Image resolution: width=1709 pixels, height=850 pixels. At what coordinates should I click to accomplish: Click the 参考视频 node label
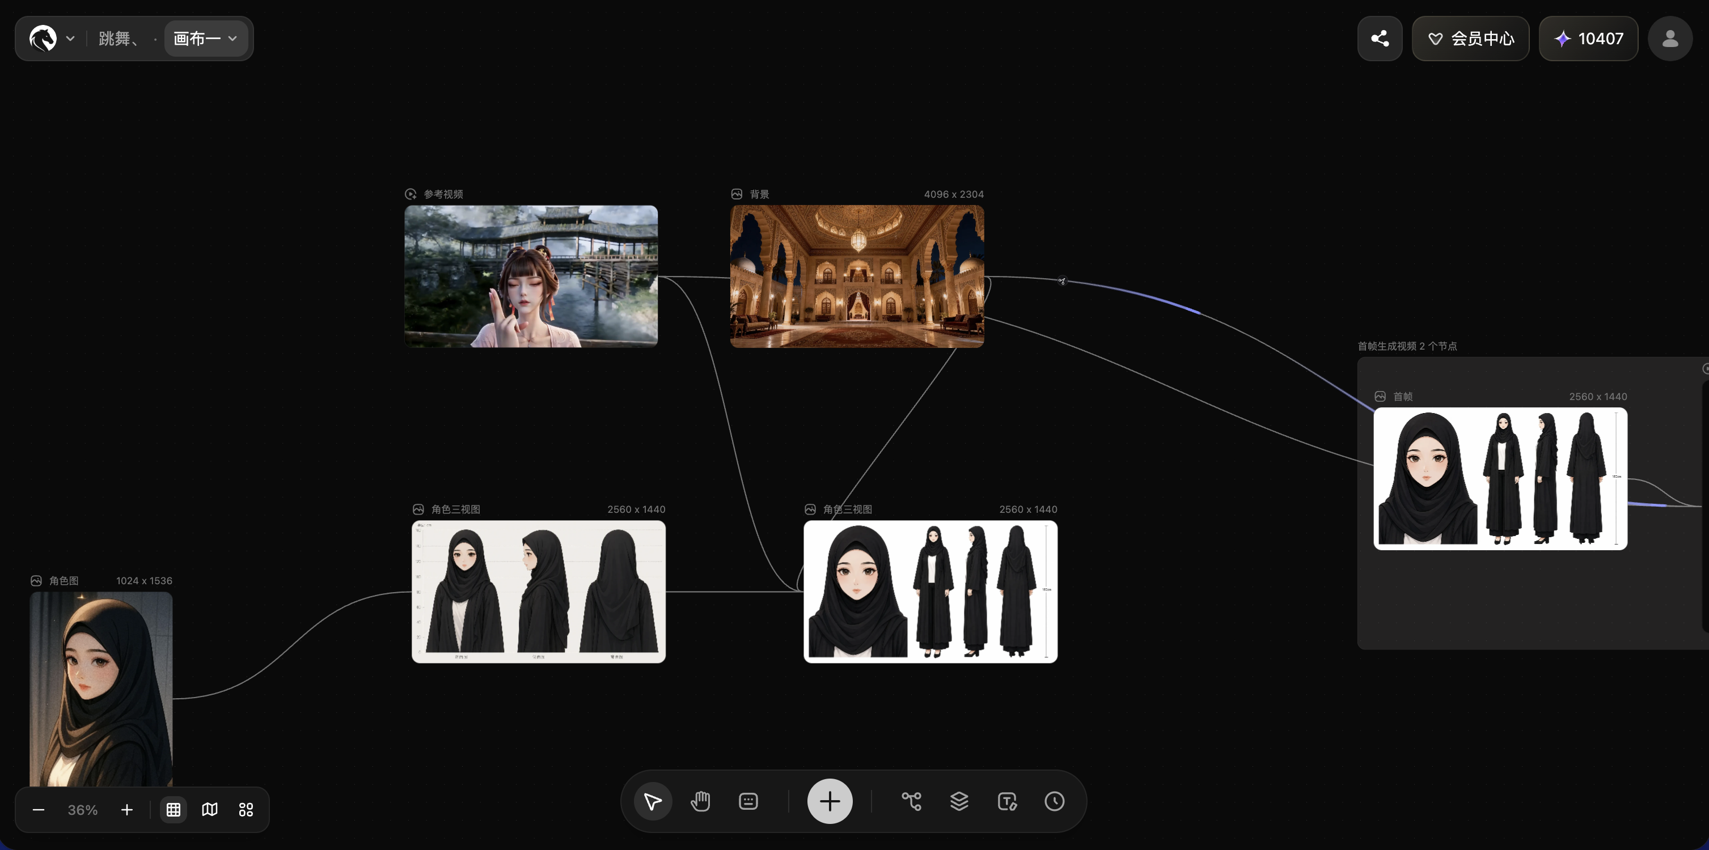(443, 194)
